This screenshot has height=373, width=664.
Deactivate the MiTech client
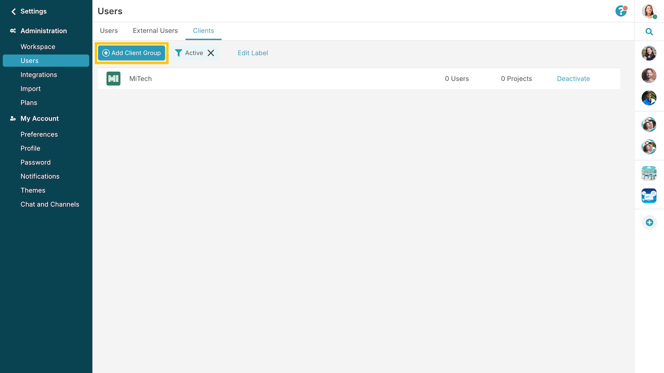click(573, 79)
